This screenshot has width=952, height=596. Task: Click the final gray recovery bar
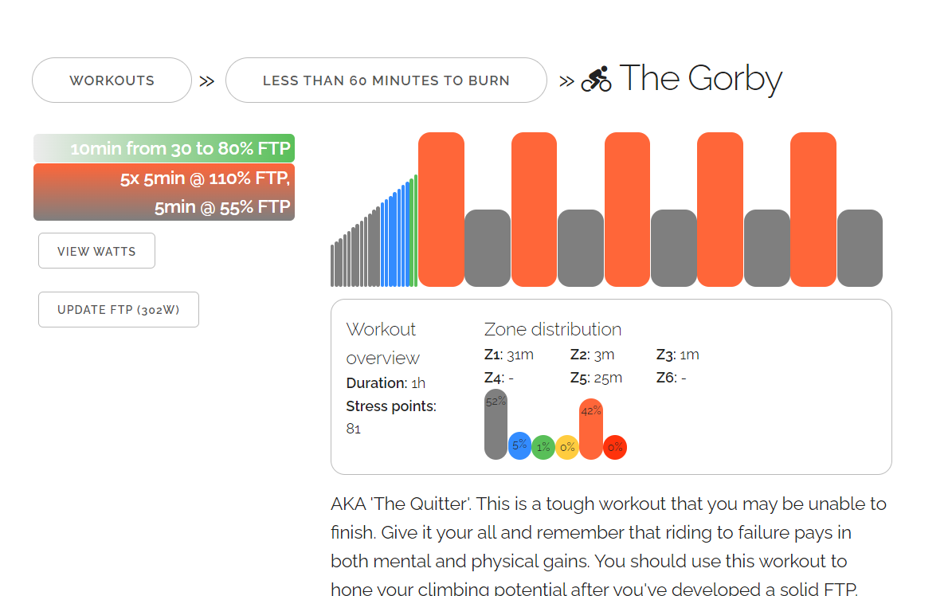(x=860, y=248)
